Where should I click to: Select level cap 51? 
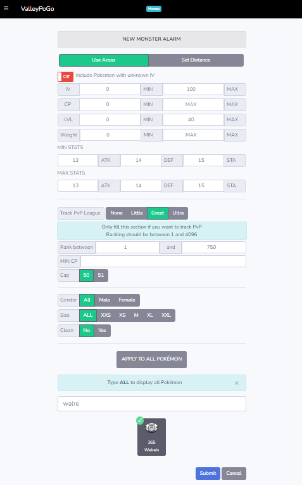pos(101,276)
